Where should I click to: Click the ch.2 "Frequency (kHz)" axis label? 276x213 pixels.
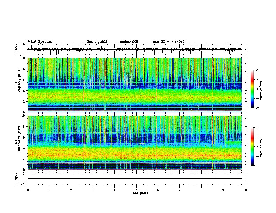[19, 139]
